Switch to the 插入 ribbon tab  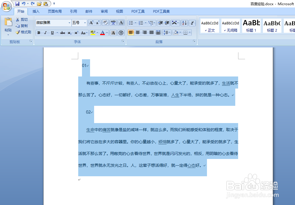(x=36, y=11)
